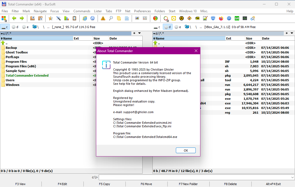Open the Windows 10 menu
The height and width of the screenshot is (187, 295).
[x=188, y=11]
